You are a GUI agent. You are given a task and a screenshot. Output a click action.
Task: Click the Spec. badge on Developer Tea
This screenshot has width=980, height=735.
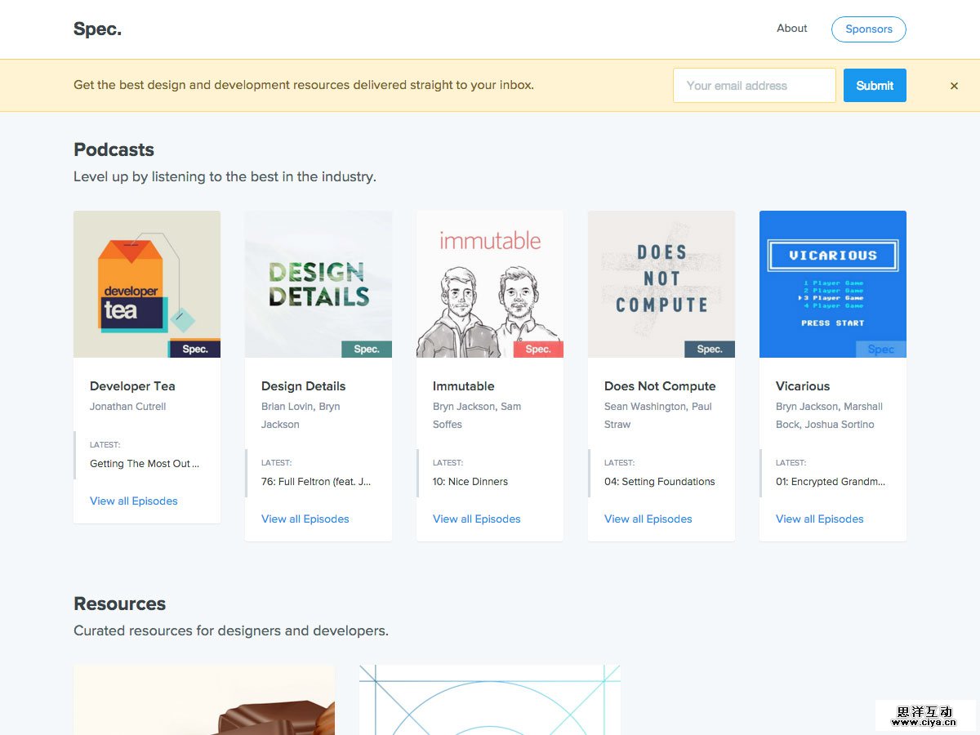[195, 350]
